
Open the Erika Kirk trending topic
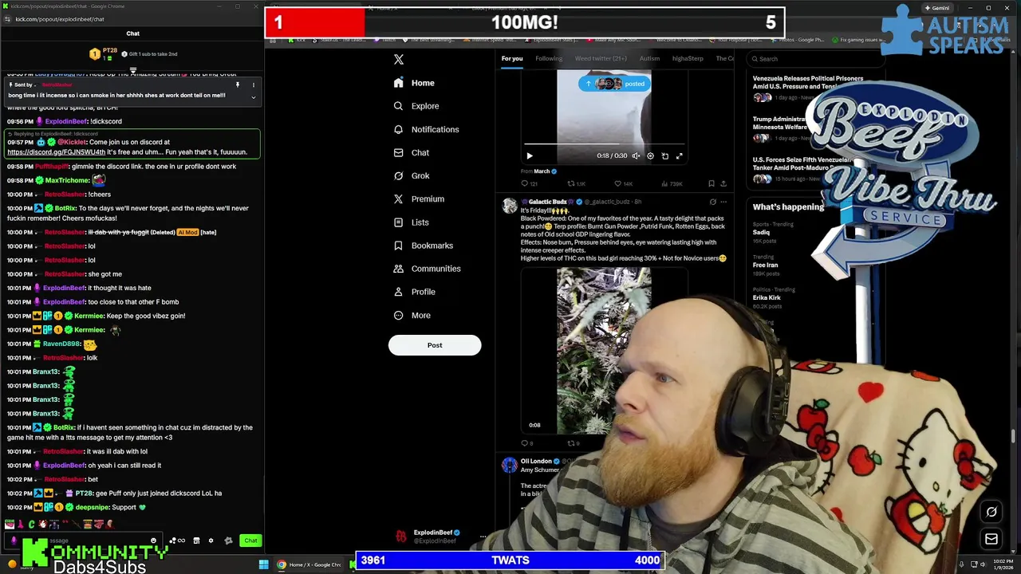tap(774, 297)
